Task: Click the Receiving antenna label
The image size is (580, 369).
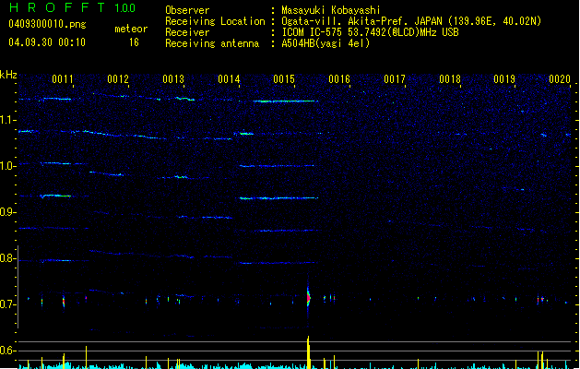Action: click(212, 43)
